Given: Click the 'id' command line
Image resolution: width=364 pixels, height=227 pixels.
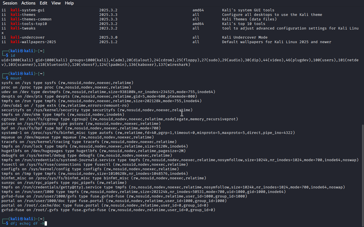Looking at the screenshot, I should pos(13,56).
